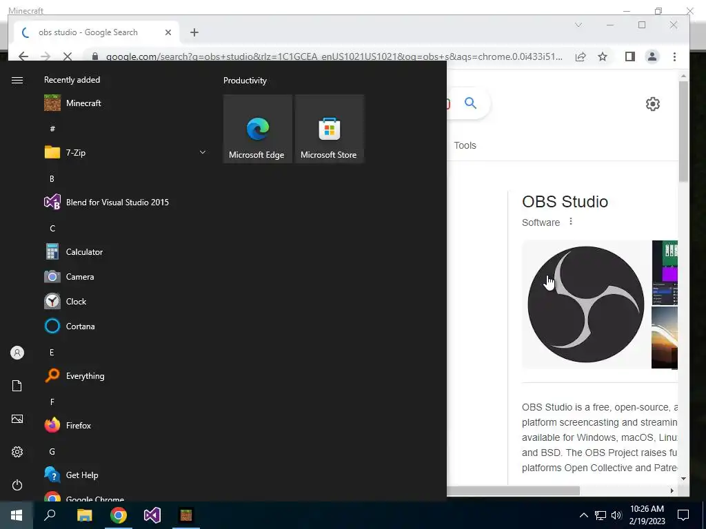Open the Tools search filter

pyautogui.click(x=465, y=145)
